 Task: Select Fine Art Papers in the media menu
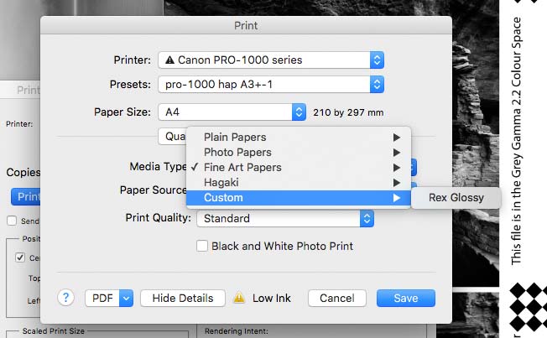[299, 168]
